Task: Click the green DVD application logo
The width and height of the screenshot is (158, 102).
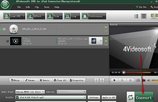Action: 5,5
